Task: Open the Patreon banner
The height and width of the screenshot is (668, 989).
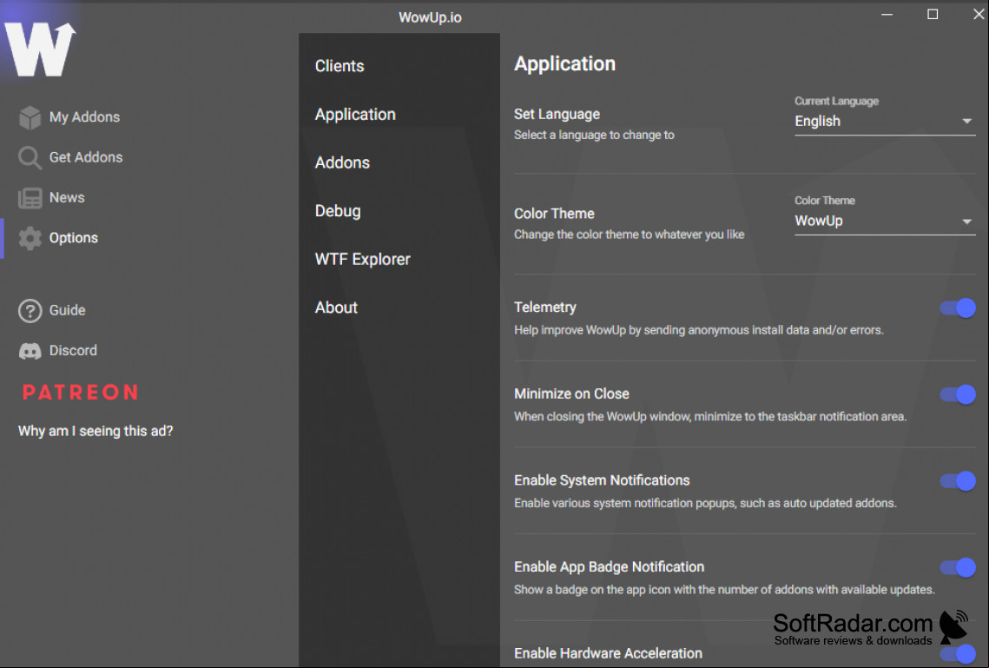Action: (81, 393)
